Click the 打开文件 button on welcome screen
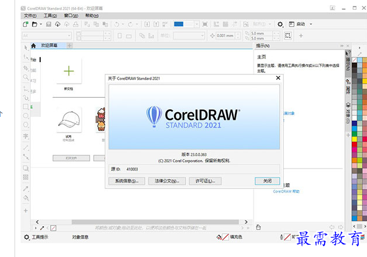Viewport: 367px width, 257px height. click(71, 158)
